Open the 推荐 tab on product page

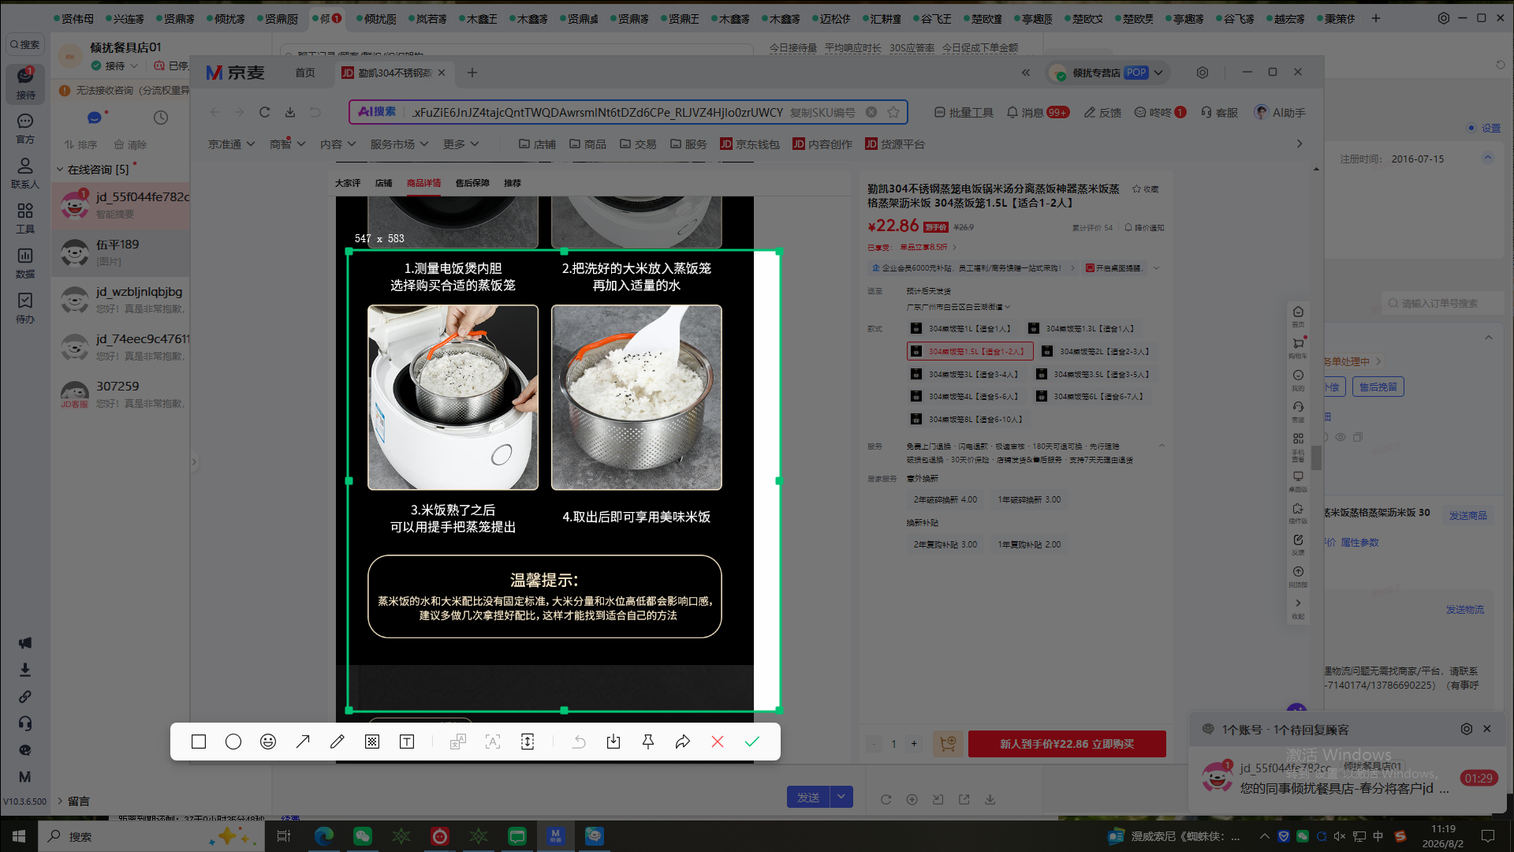pyautogui.click(x=513, y=183)
